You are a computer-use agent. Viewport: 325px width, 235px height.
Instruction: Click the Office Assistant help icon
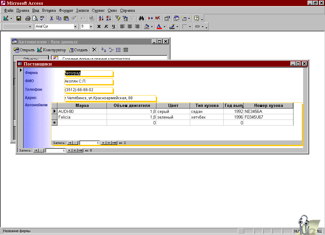click(x=197, y=18)
